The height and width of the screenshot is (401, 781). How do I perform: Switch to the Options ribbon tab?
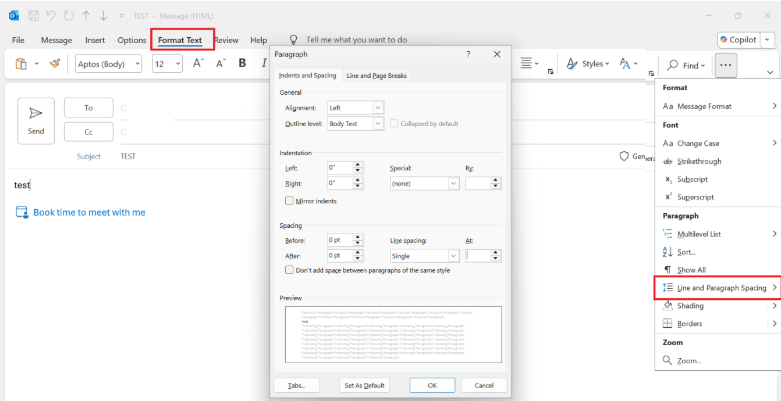coord(132,40)
